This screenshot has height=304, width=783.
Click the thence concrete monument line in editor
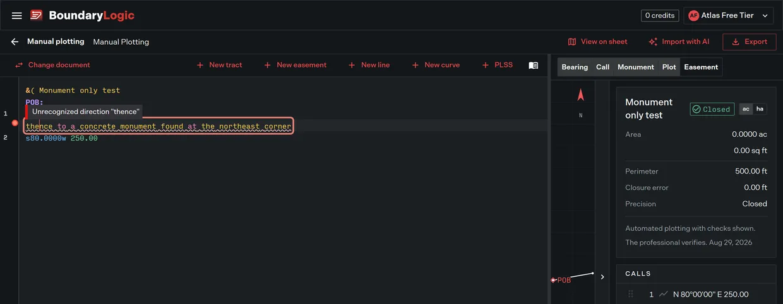coord(158,126)
